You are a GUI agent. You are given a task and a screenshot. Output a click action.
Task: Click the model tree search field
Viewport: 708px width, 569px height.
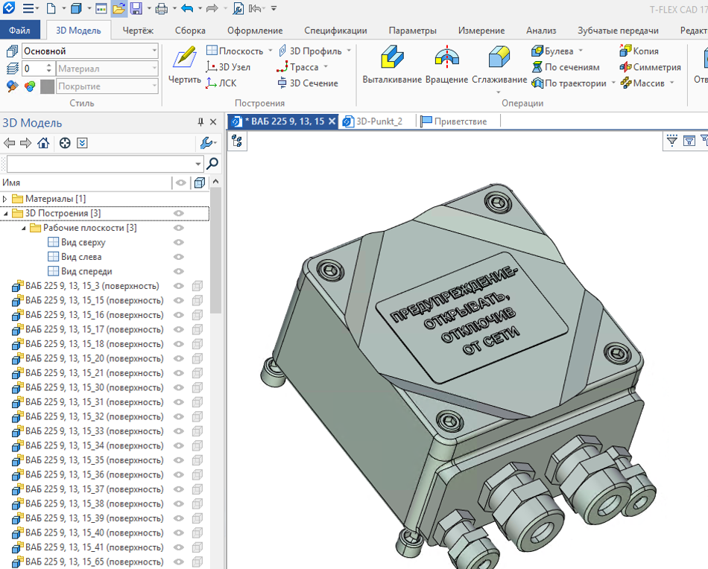point(100,164)
